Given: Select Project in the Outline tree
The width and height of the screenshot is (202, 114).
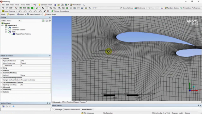Looking at the screenshot, I should click(7, 23).
